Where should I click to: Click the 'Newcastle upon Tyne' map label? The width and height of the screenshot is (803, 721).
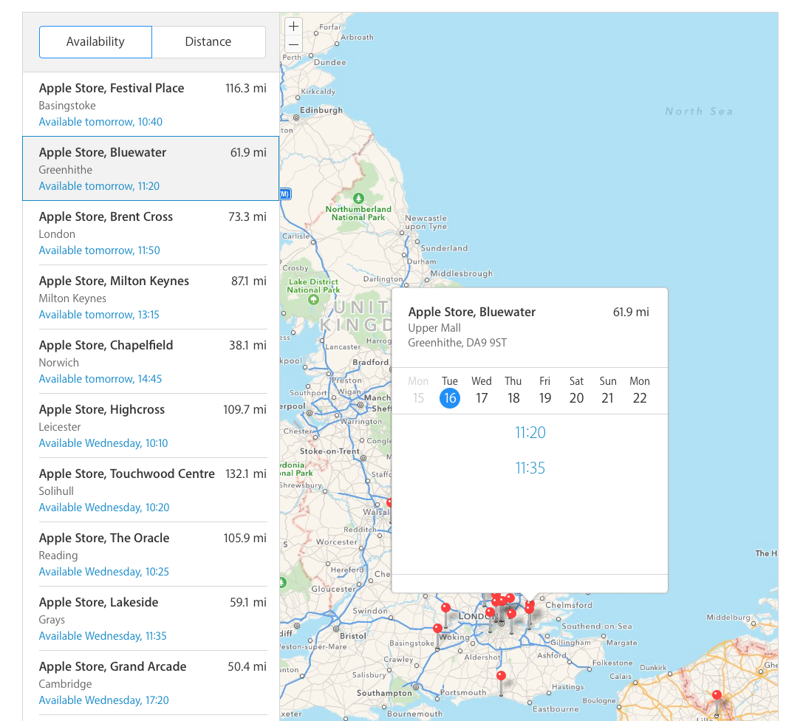click(426, 222)
